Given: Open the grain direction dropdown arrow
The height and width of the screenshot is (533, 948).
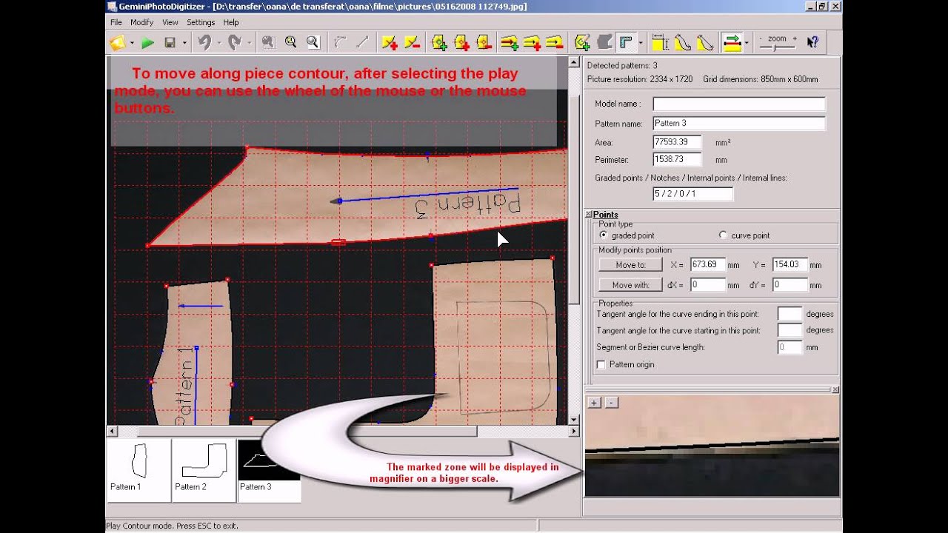Looking at the screenshot, I should (746, 43).
